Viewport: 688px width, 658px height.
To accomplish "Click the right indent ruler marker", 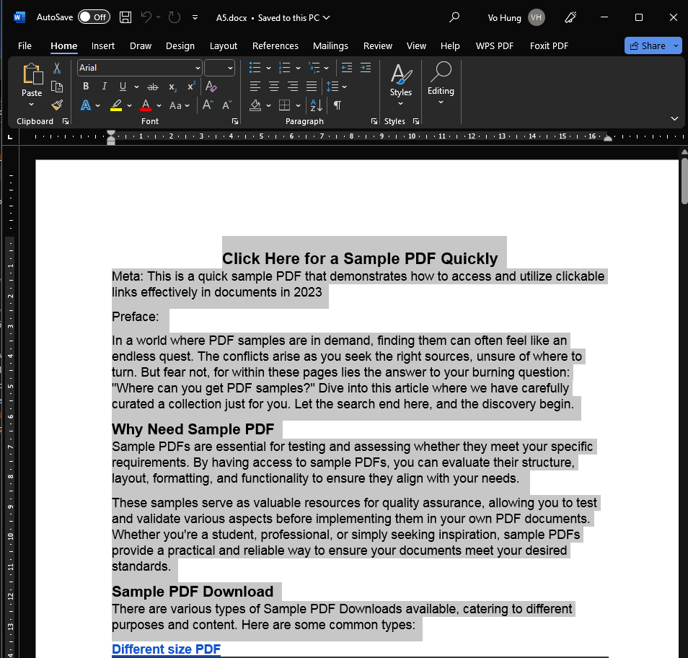I will coord(608,139).
